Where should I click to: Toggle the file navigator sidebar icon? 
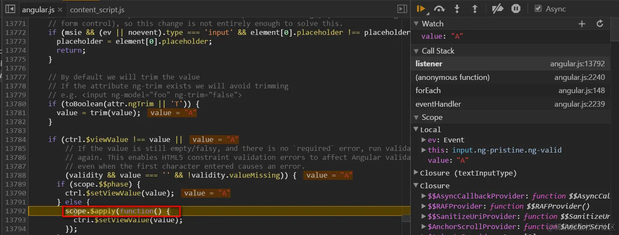[11, 9]
